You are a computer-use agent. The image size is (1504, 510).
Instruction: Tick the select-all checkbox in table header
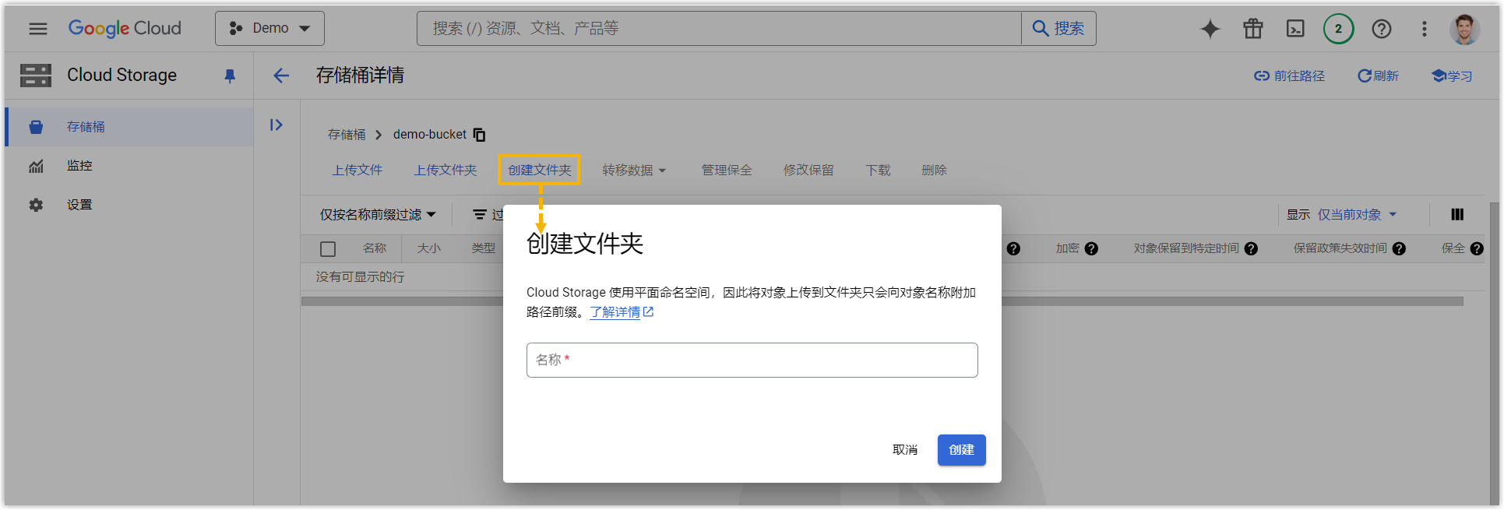click(328, 249)
